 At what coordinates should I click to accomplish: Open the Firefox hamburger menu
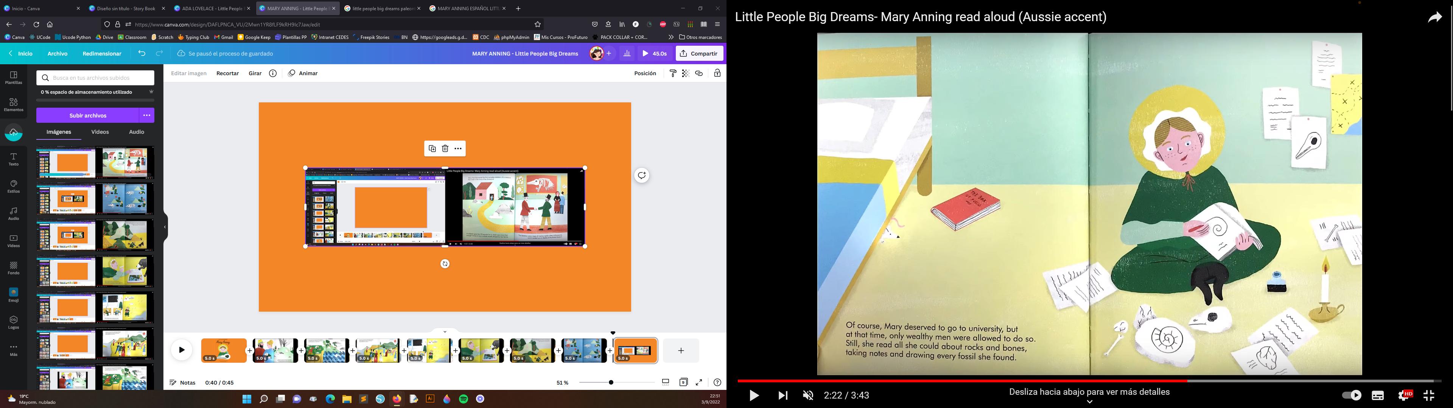(x=717, y=25)
